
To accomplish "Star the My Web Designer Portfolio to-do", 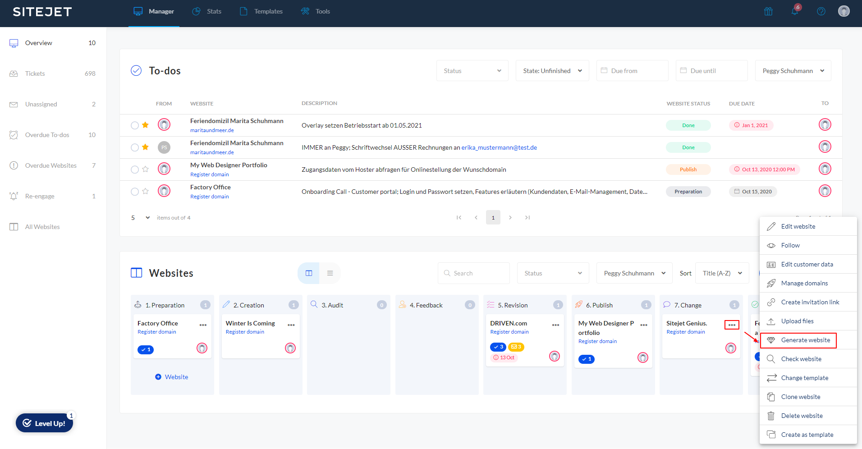I will [145, 170].
